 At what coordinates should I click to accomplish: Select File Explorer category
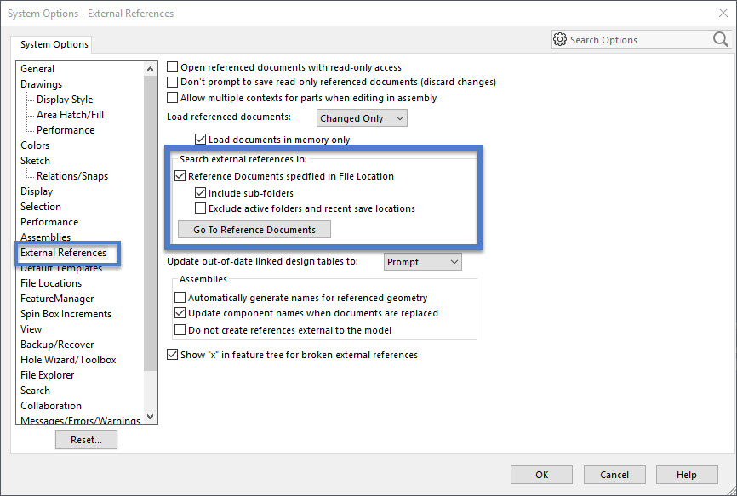(48, 375)
